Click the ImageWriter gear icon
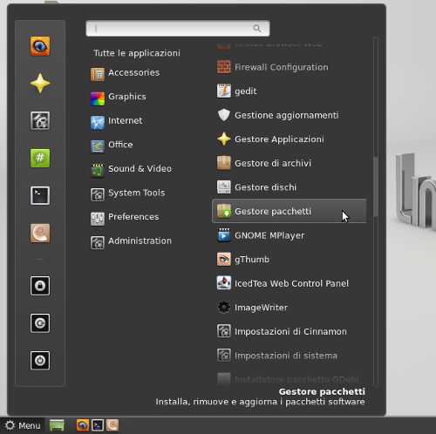Screen dimensions: 436x434 tap(224, 308)
